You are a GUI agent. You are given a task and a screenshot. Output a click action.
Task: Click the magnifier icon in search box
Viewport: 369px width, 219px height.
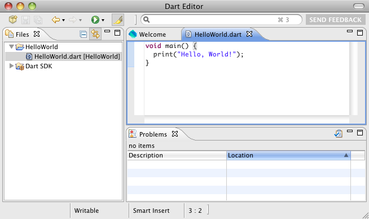click(146, 20)
